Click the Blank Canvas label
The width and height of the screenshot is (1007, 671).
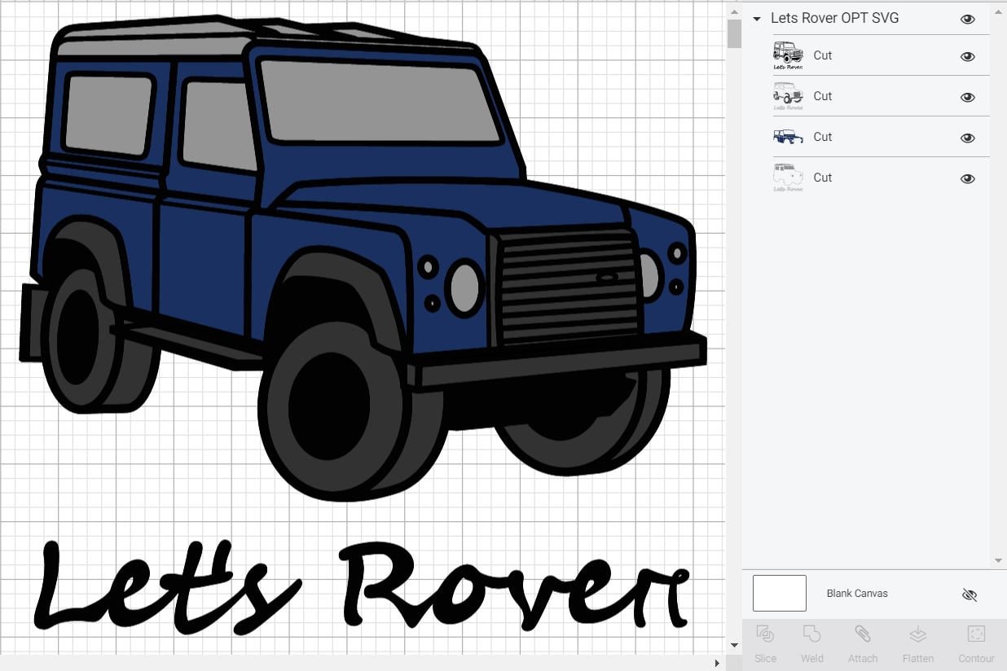tap(857, 594)
